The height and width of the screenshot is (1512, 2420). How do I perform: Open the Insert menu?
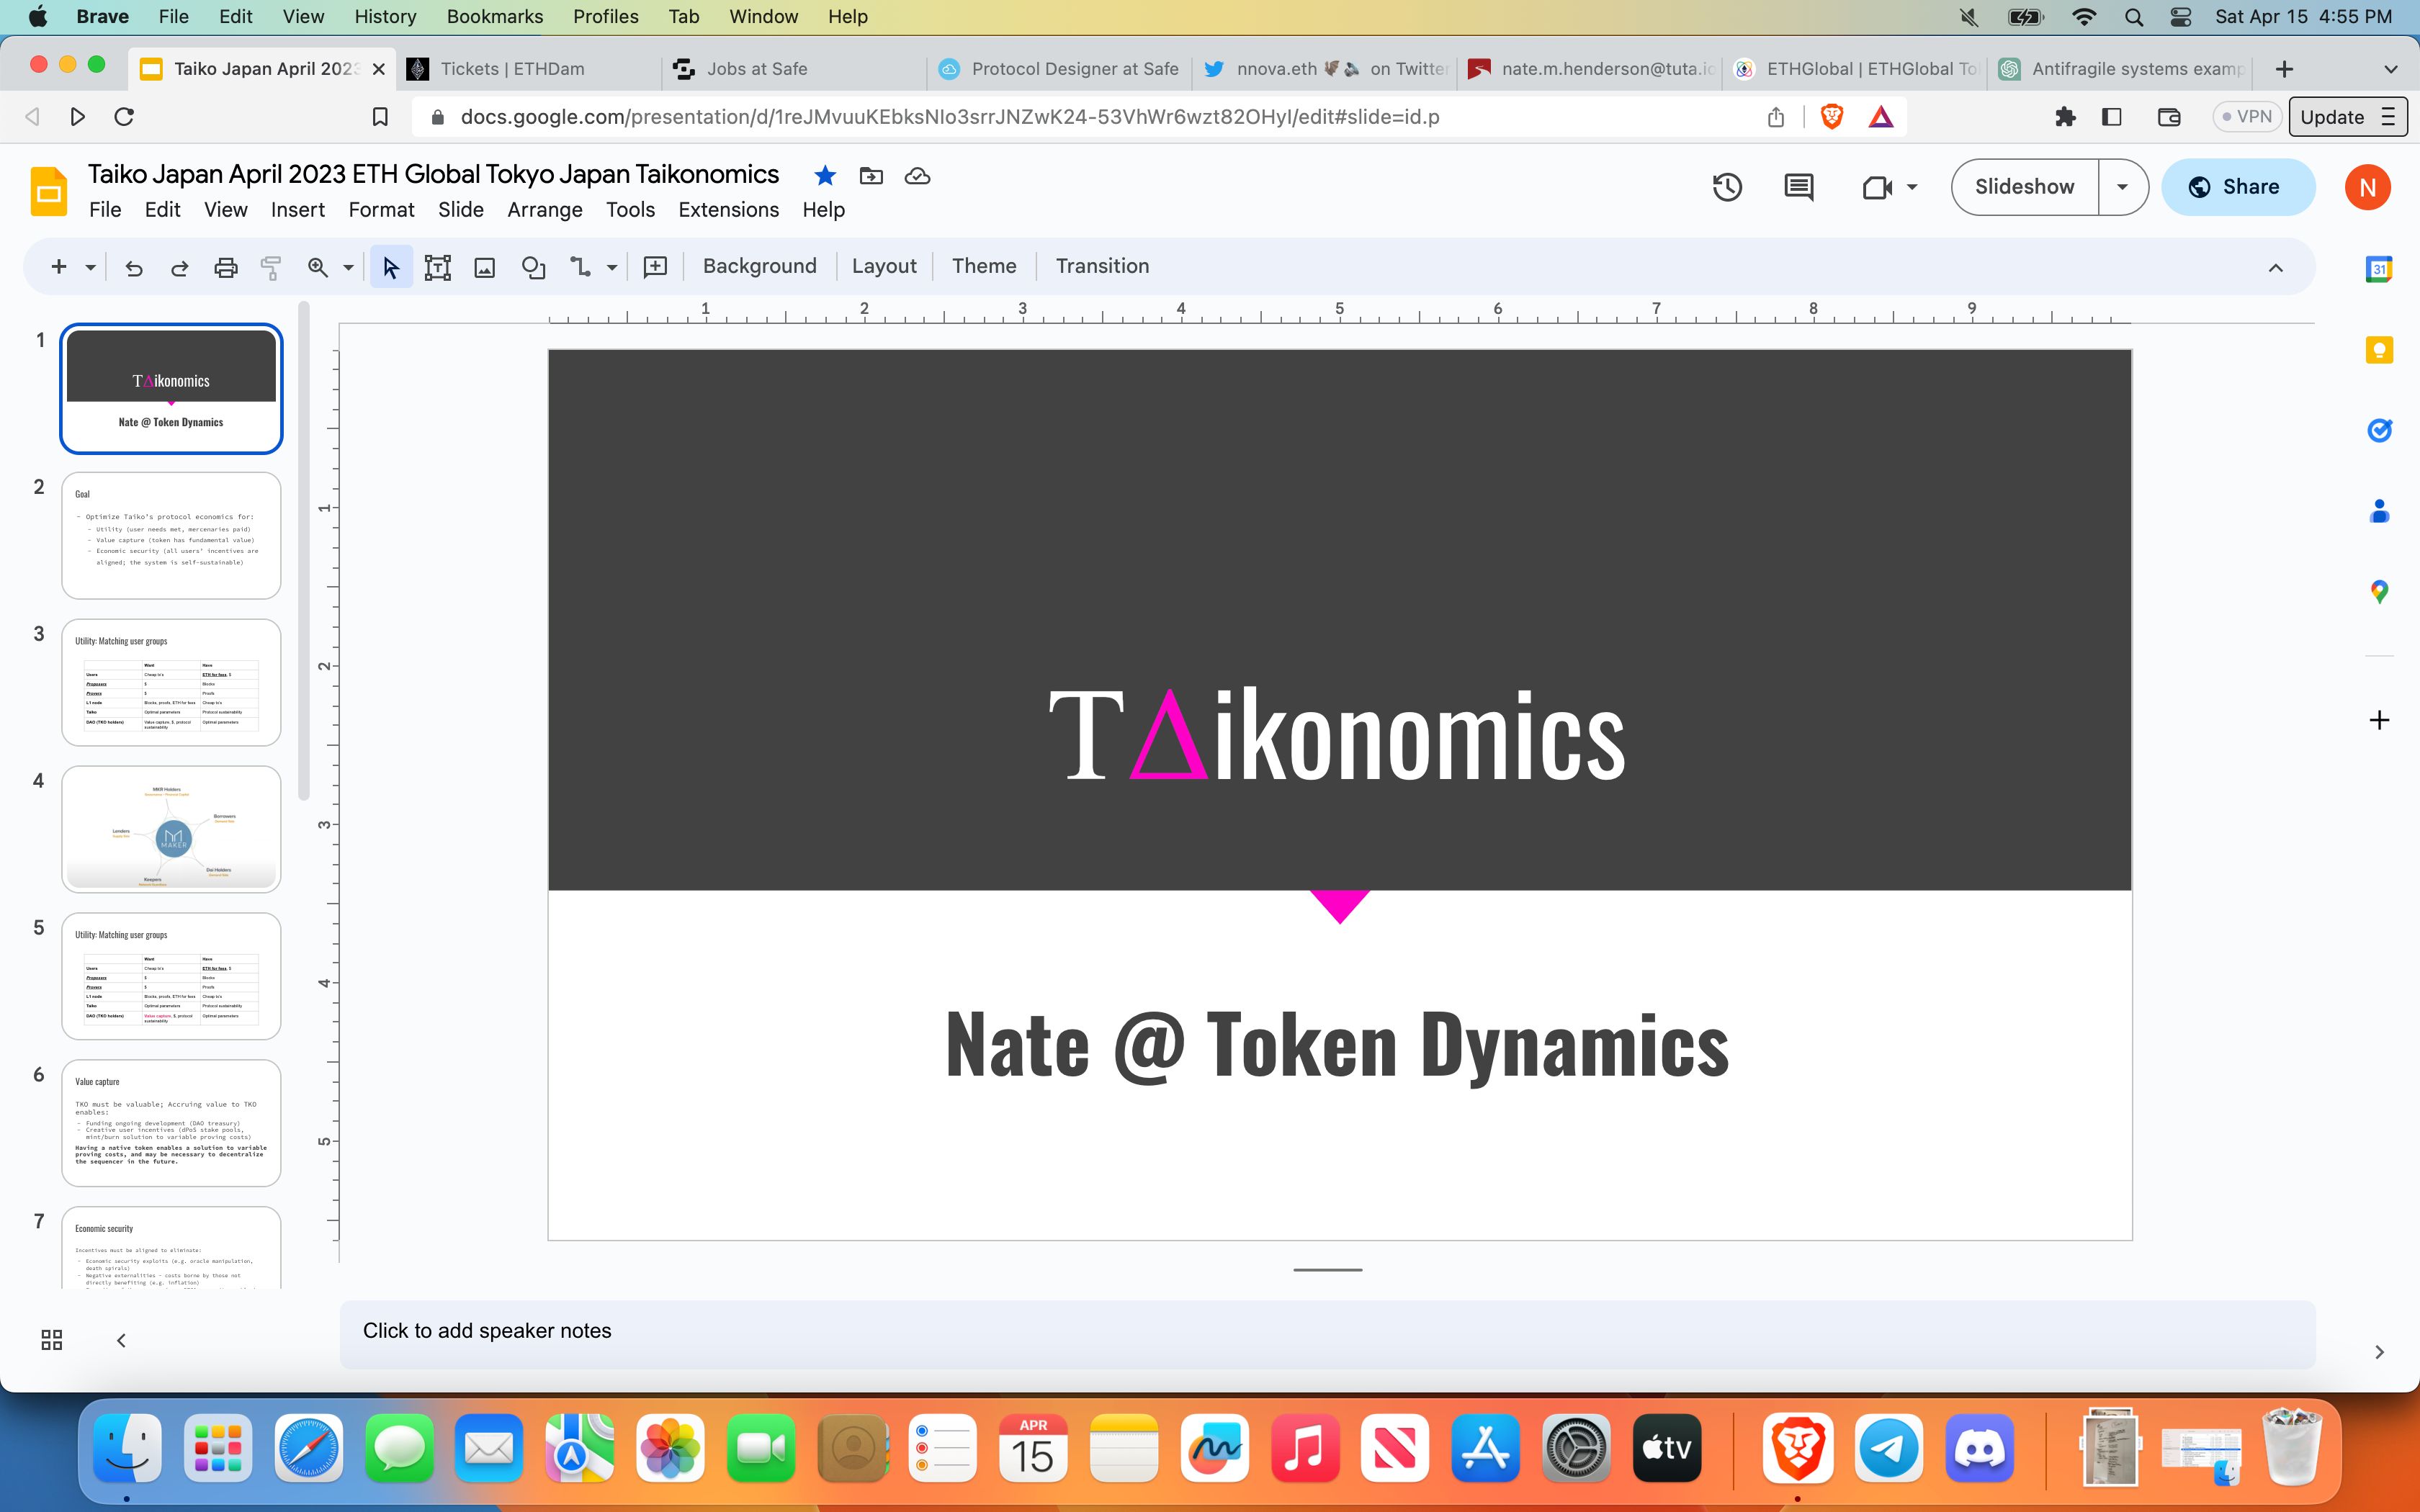point(298,210)
